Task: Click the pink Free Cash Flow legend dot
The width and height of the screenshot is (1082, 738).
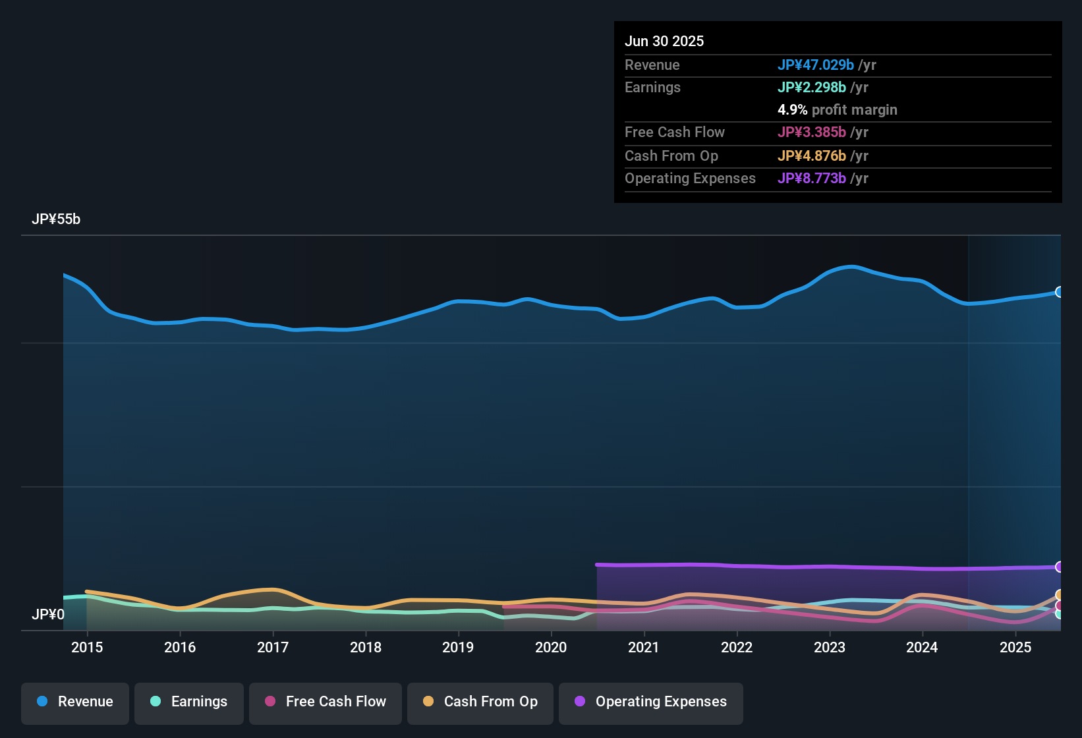Action: tap(270, 702)
